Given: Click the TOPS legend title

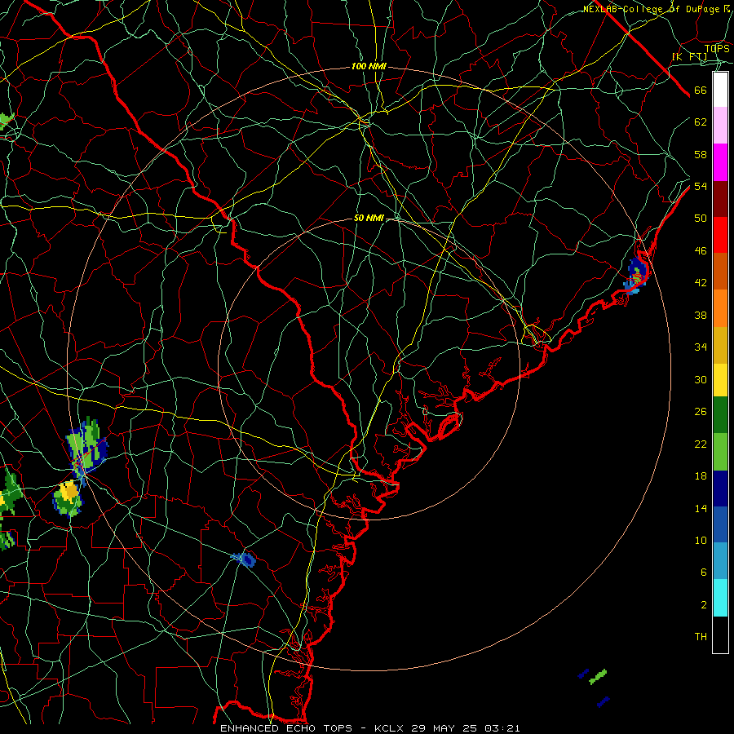Looking at the screenshot, I should 717,49.
